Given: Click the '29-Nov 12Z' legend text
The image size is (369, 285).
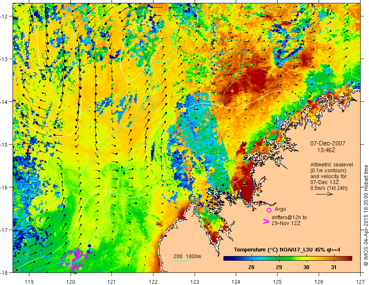Looking at the screenshot, I should tap(286, 223).
